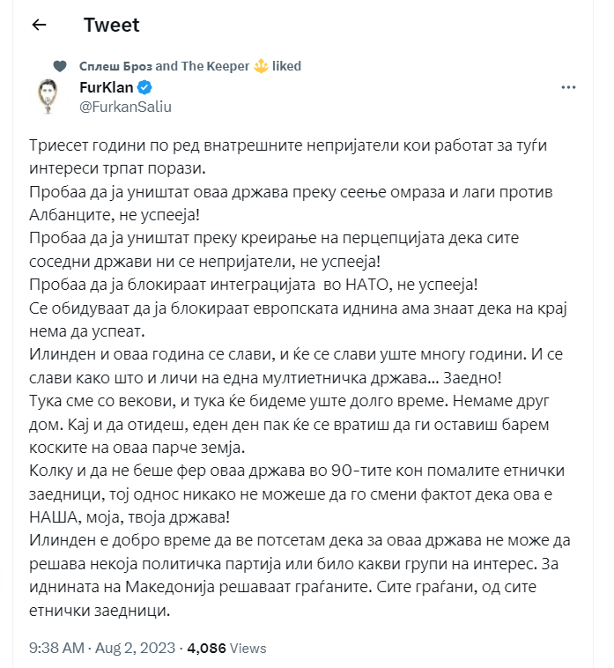Viewport: 614px width, 668px height.
Task: Open FurKlan's profile picture
Action: 48,96
